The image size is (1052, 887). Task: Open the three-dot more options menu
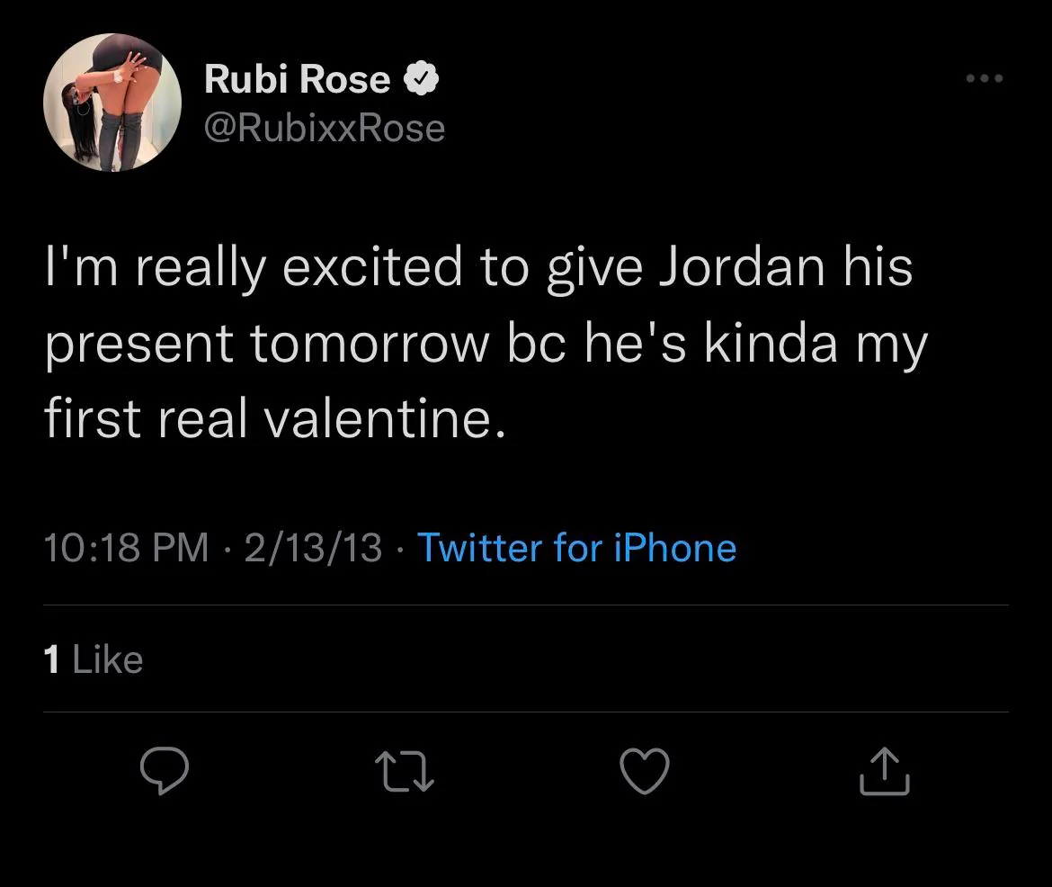pyautogui.click(x=984, y=79)
